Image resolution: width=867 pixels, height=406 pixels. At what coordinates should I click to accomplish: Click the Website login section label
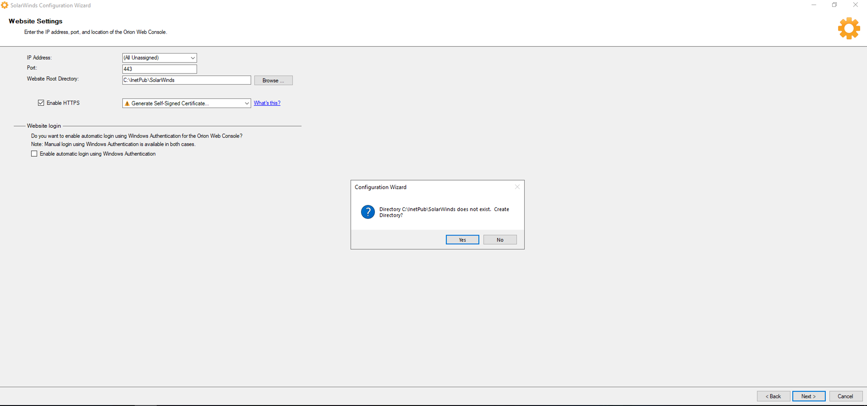pyautogui.click(x=44, y=126)
